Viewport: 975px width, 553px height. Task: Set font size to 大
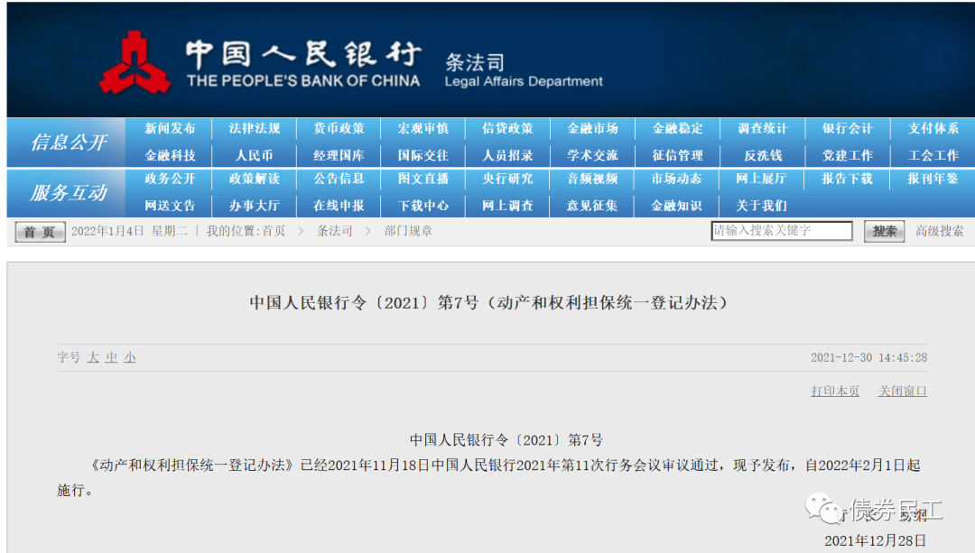click(93, 358)
